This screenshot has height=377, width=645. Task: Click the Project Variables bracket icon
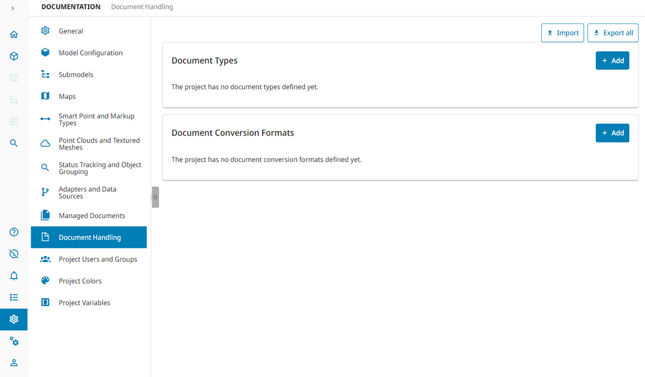45,302
